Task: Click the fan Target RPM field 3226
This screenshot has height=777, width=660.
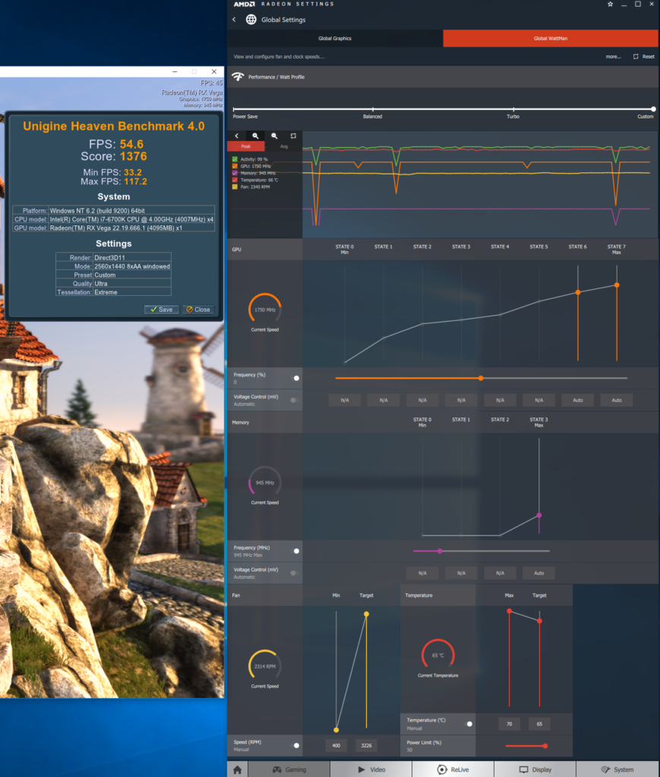Action: (366, 746)
